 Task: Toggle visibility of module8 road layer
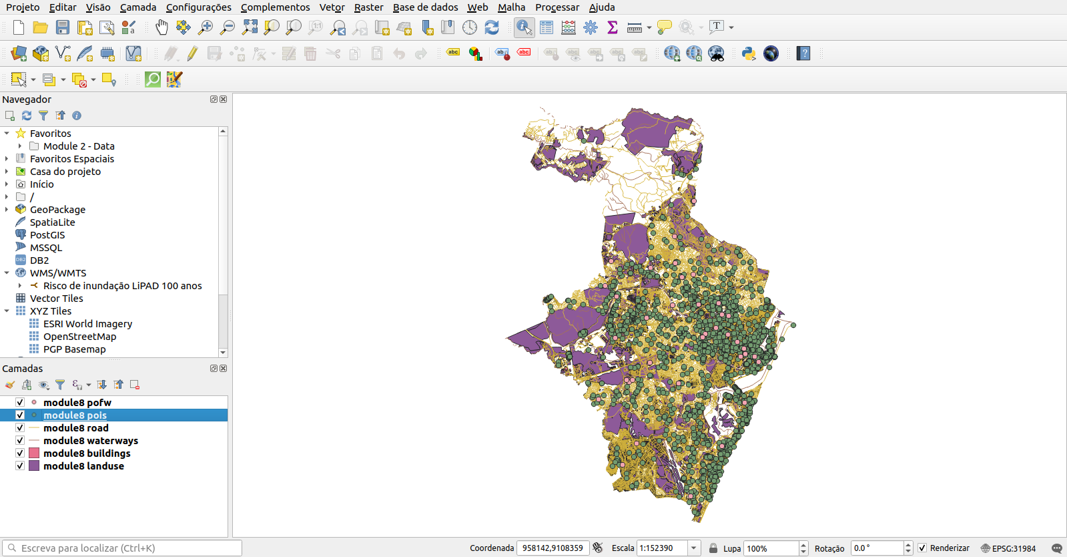pyautogui.click(x=20, y=427)
